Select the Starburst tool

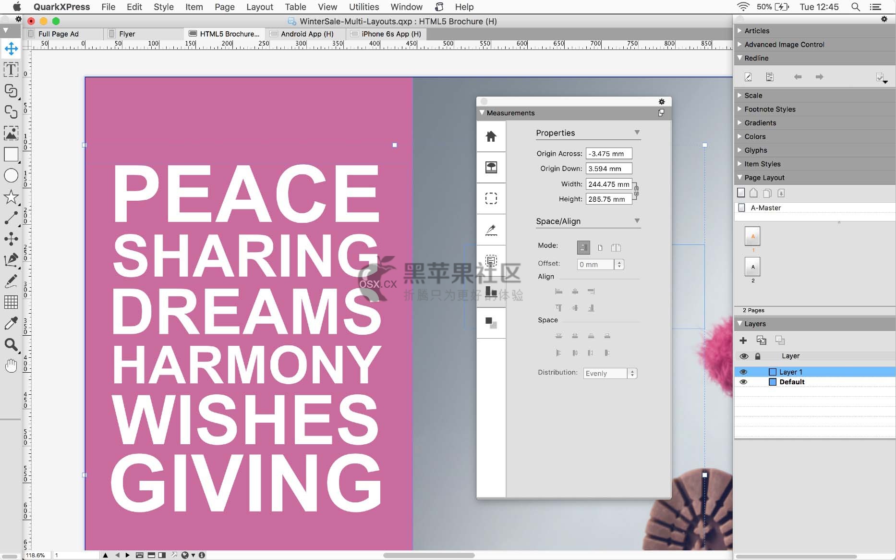coord(11,197)
